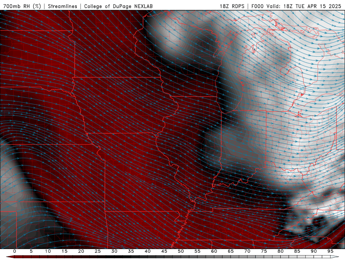
Task: Click the "Streamlines" label in header
Action: (63, 6)
